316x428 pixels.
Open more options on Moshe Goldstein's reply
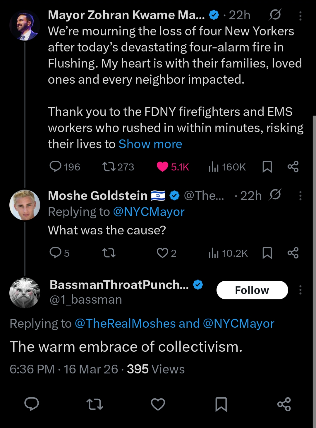[300, 196]
